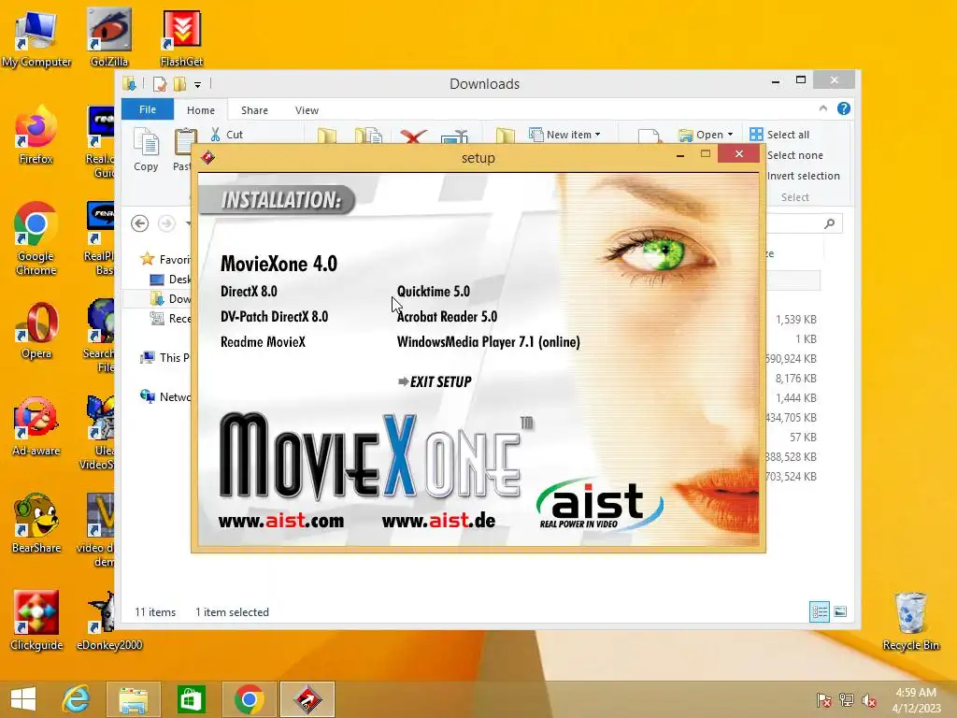
Task: Visit www.aist.com link in setup
Action: pos(280,521)
